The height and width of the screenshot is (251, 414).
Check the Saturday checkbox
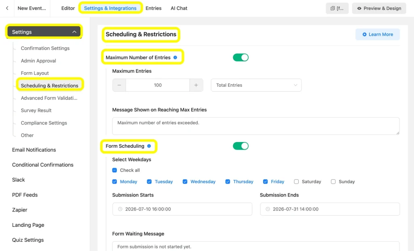pyautogui.click(x=296, y=182)
